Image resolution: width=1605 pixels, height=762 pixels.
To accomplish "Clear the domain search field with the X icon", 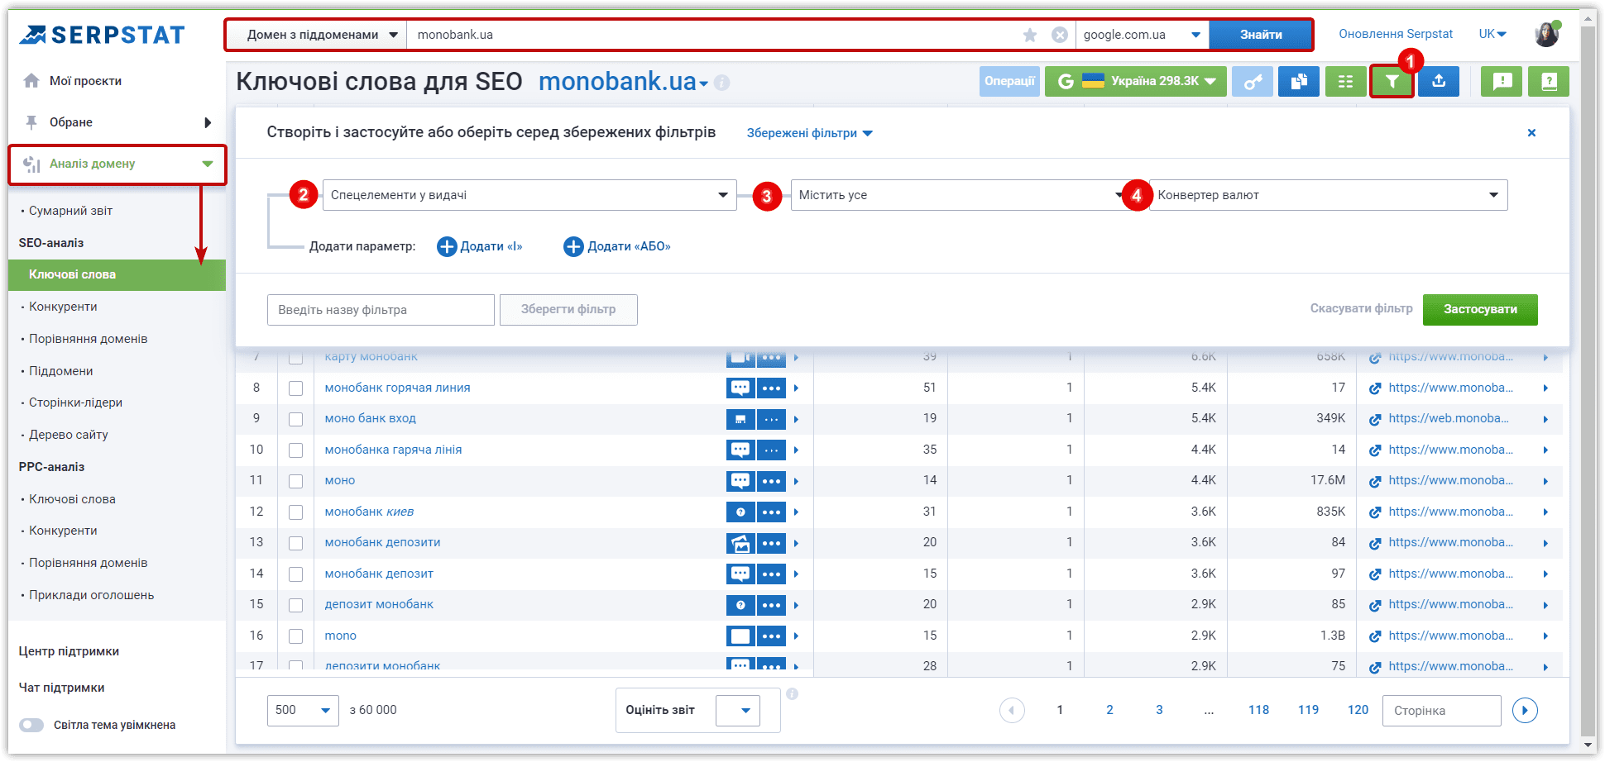I will 1060,35.
